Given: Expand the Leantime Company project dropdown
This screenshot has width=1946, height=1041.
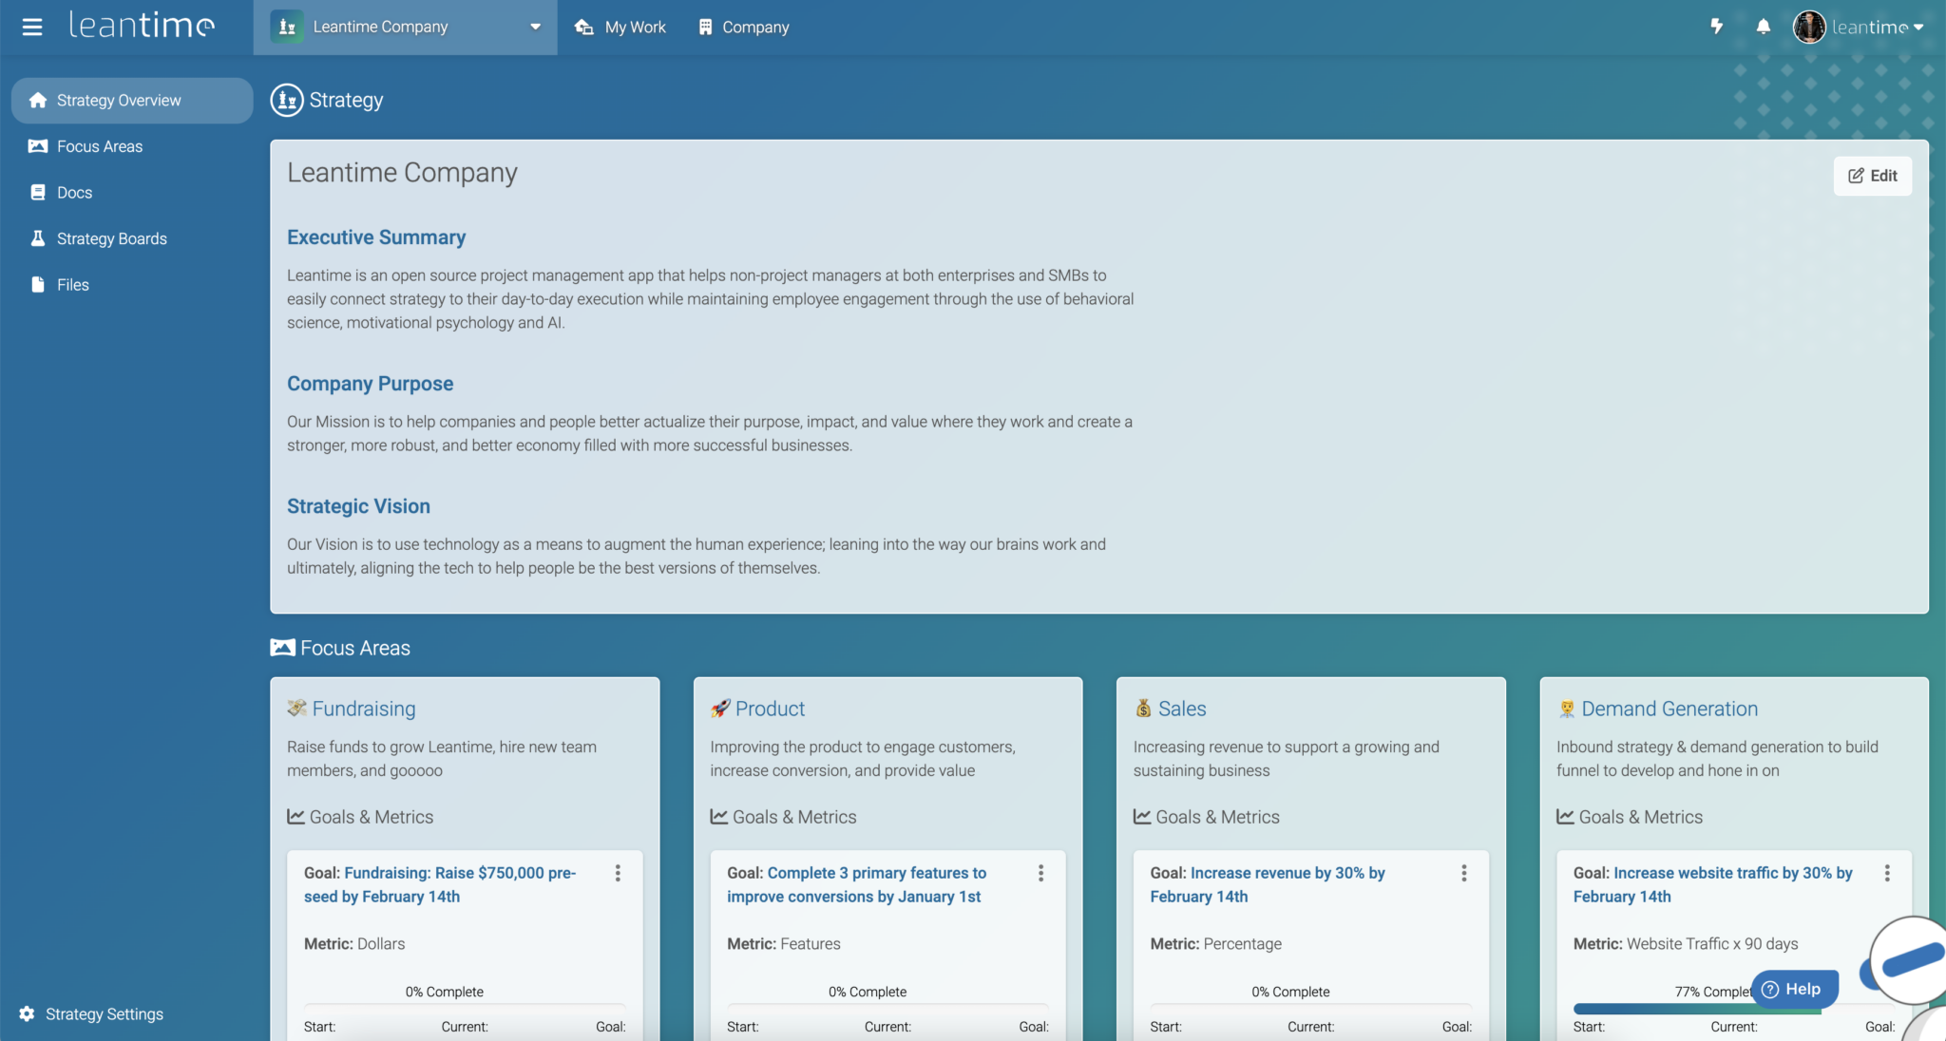Looking at the screenshot, I should coord(535,28).
